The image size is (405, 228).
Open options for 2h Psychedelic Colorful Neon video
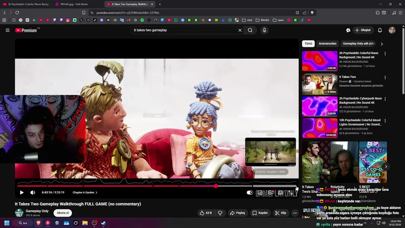pos(385,54)
